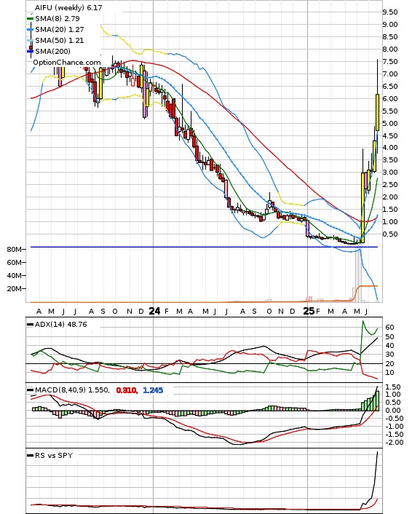412x514 pixels.
Task: Click the black MACD(8,40,9) legend marker
Action: (30, 390)
